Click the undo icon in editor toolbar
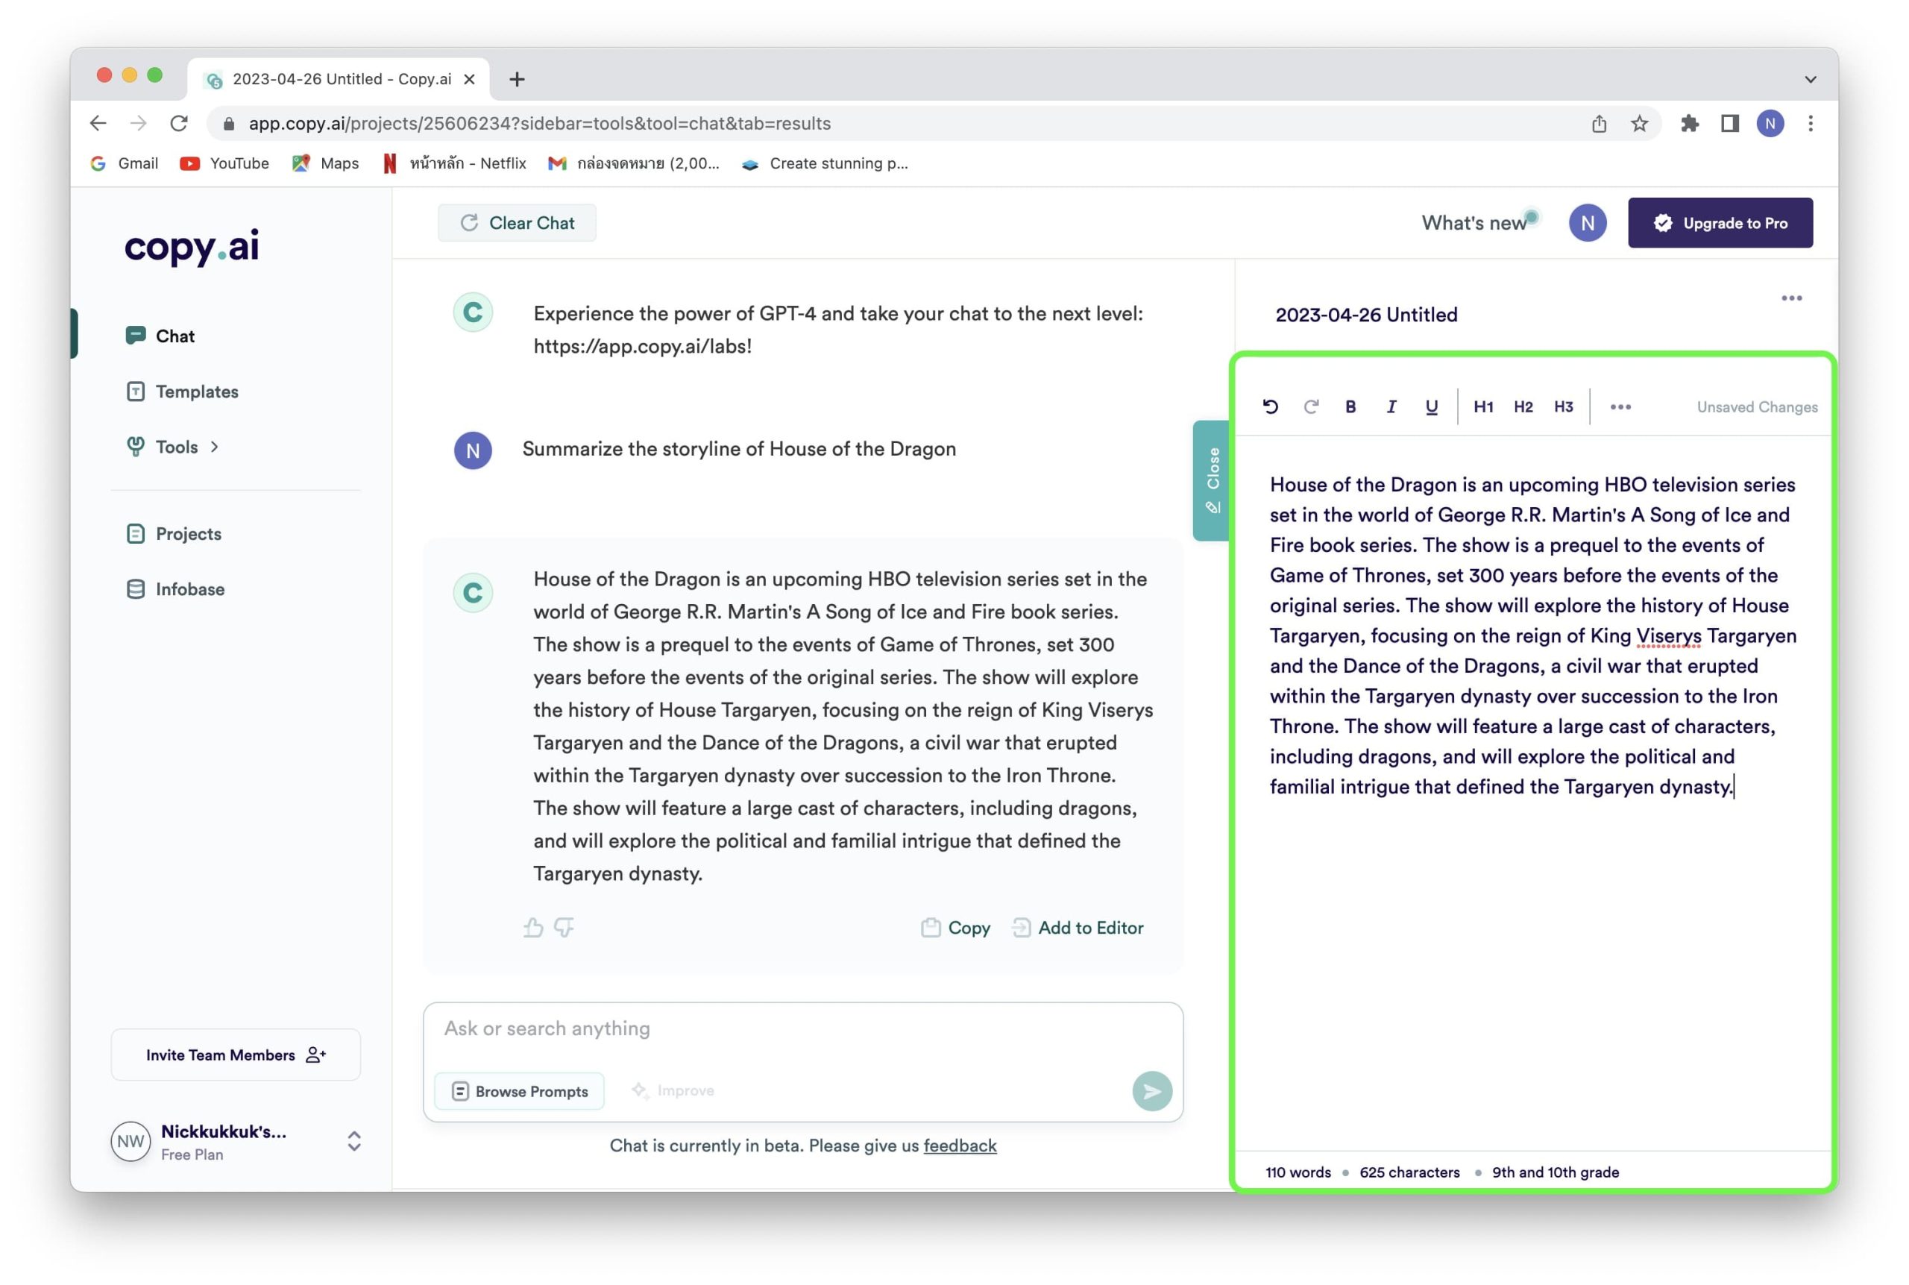 (x=1270, y=406)
